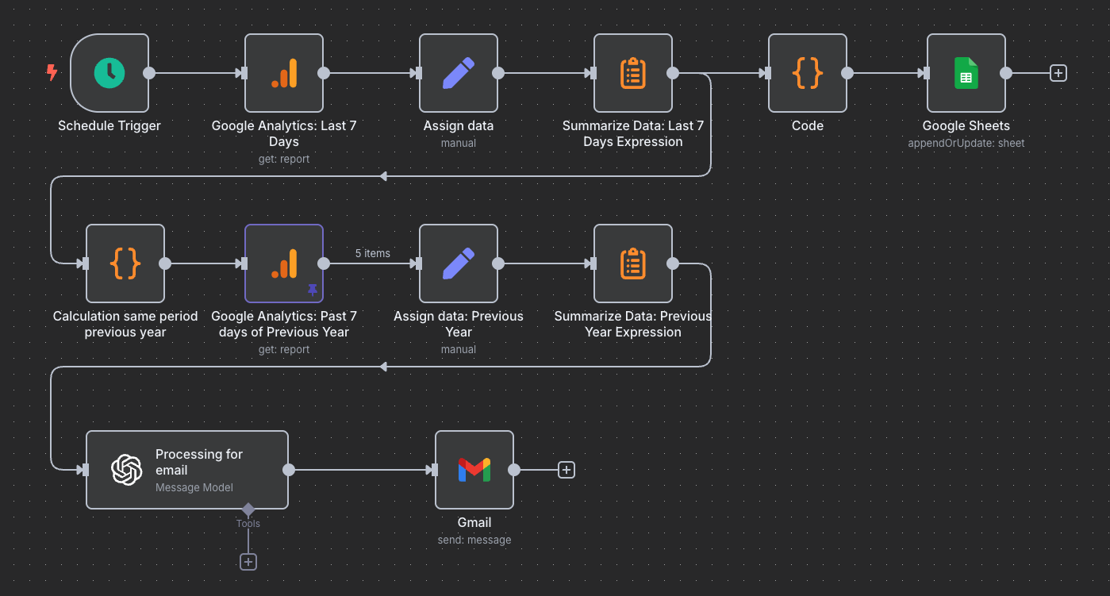Click the Processing for email output connector
Viewport: 1110px width, 596px height.
pos(289,470)
